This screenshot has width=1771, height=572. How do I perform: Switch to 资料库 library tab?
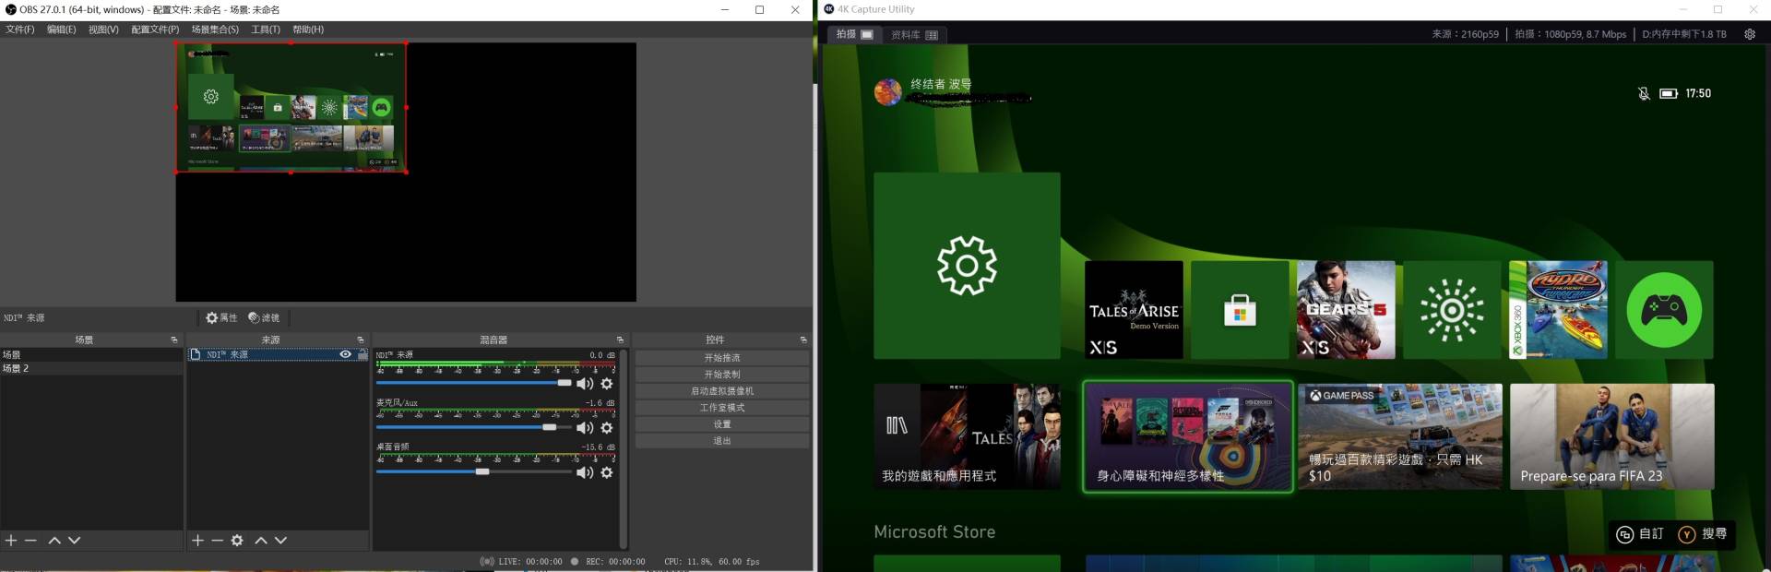point(914,35)
